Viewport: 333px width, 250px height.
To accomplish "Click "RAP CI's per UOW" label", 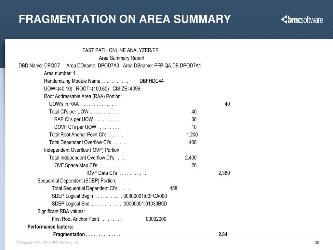I will point(73,119).
